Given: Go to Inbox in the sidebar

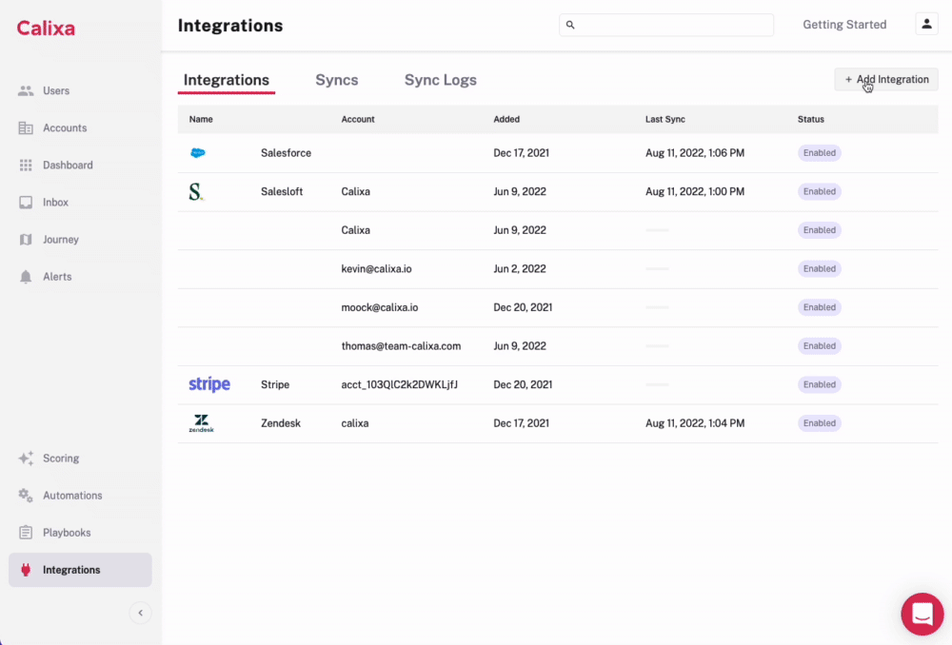Looking at the screenshot, I should [x=80, y=202].
